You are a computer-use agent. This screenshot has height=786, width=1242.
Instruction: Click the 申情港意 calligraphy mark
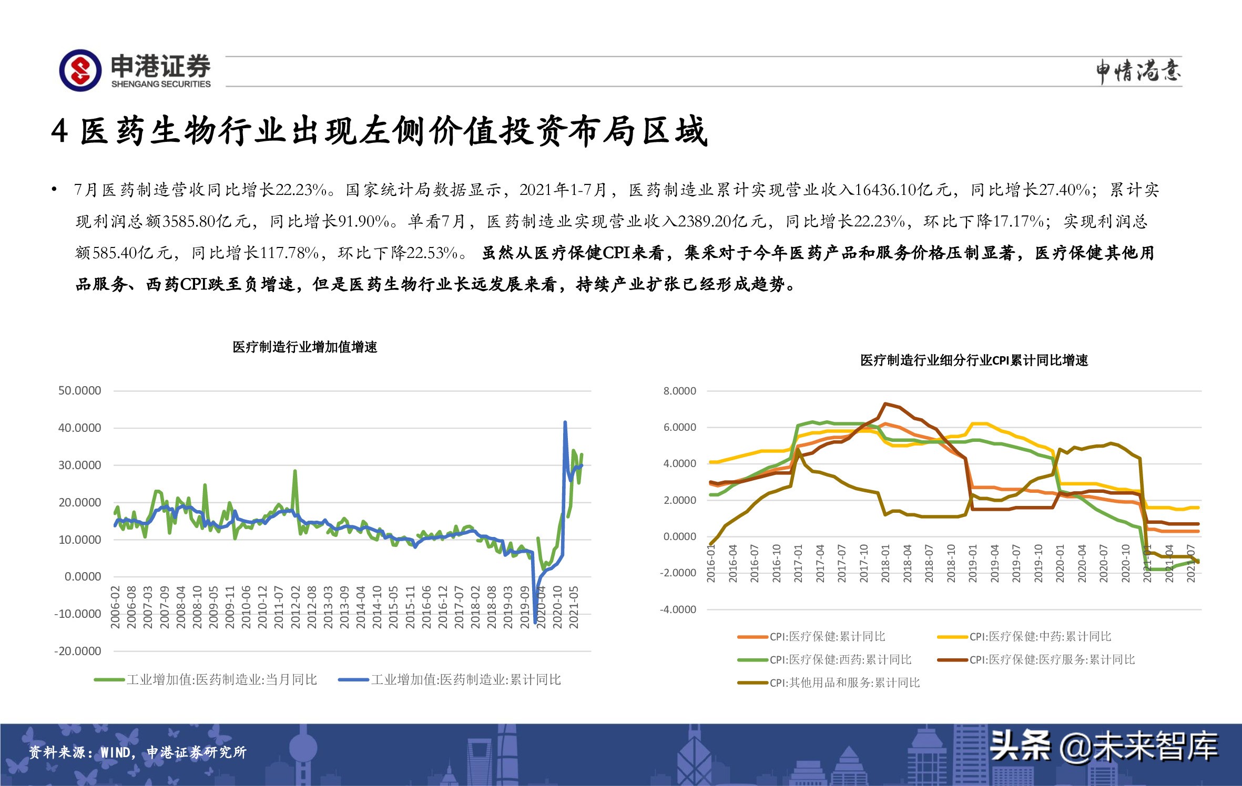(1138, 71)
